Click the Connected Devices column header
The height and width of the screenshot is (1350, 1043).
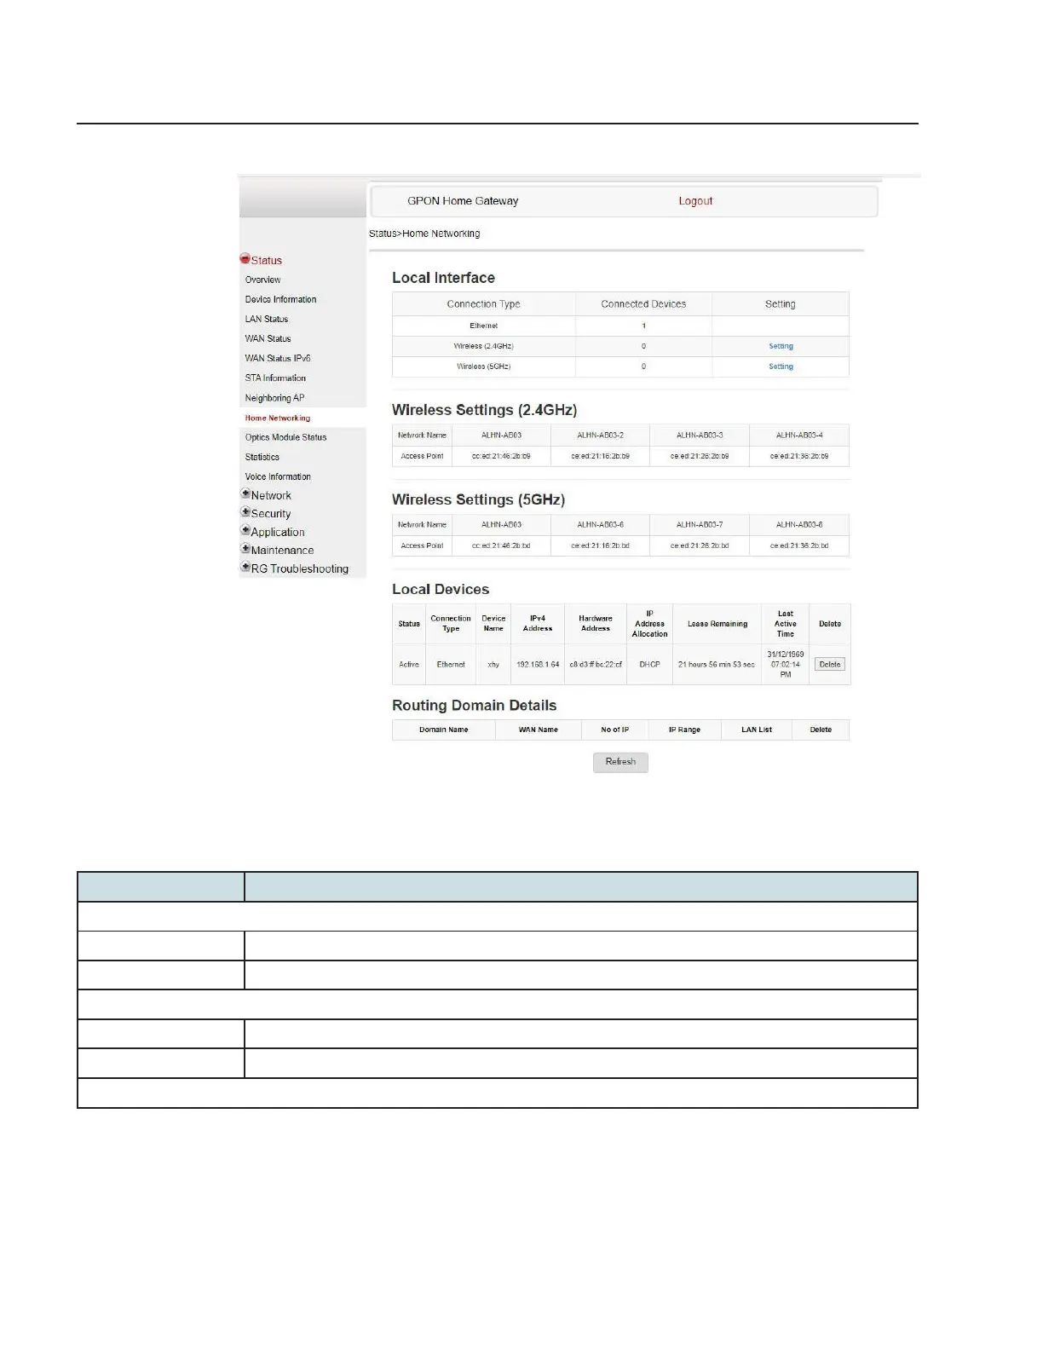point(643,304)
